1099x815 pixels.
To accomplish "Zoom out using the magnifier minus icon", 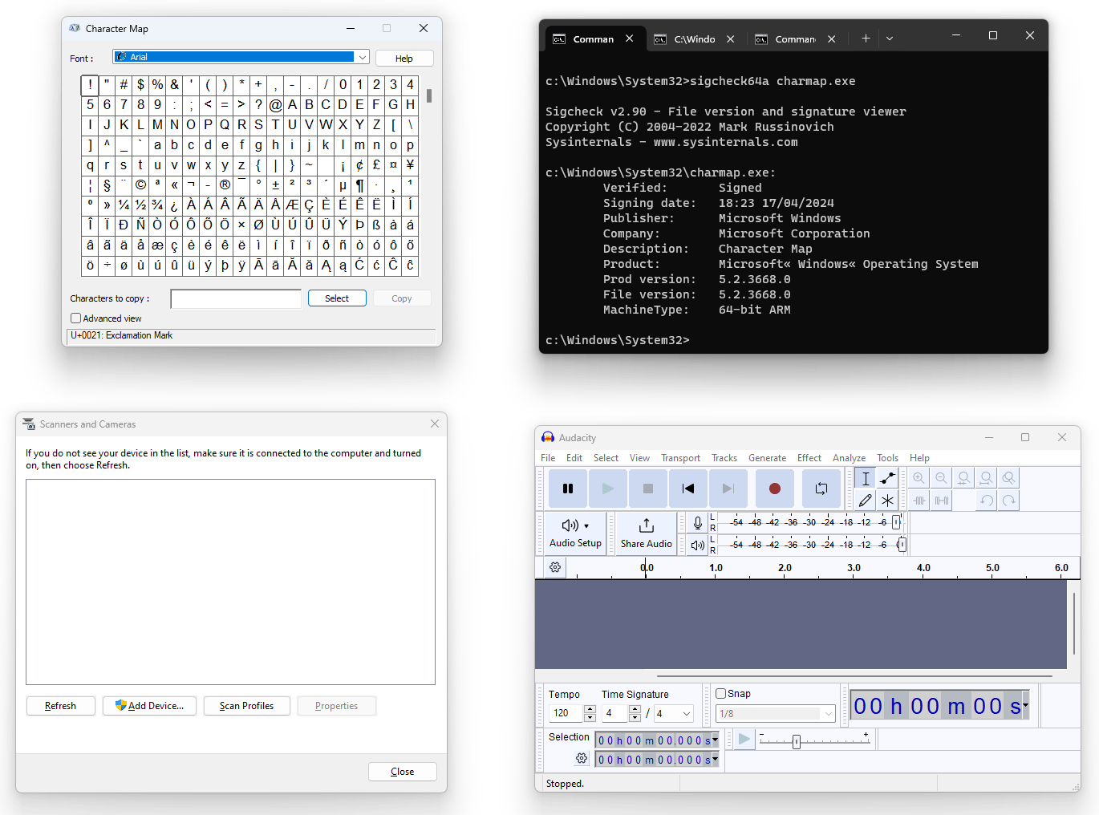I will click(x=942, y=478).
